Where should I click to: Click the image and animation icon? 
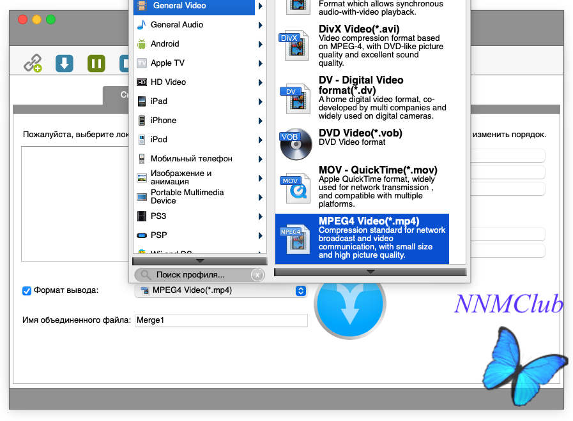click(x=142, y=178)
